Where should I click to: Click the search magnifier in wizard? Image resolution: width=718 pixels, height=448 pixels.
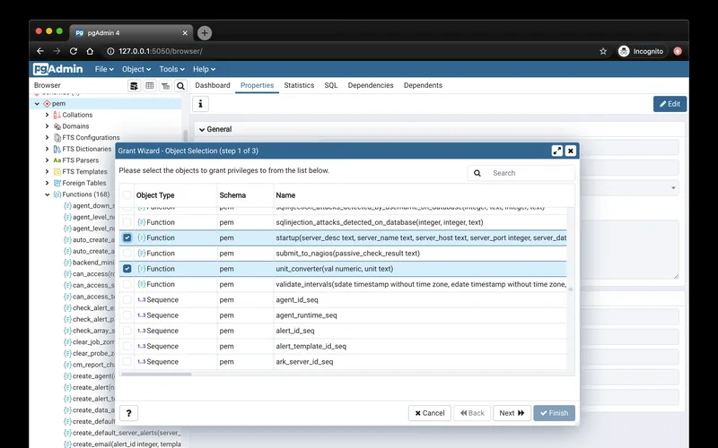point(477,173)
